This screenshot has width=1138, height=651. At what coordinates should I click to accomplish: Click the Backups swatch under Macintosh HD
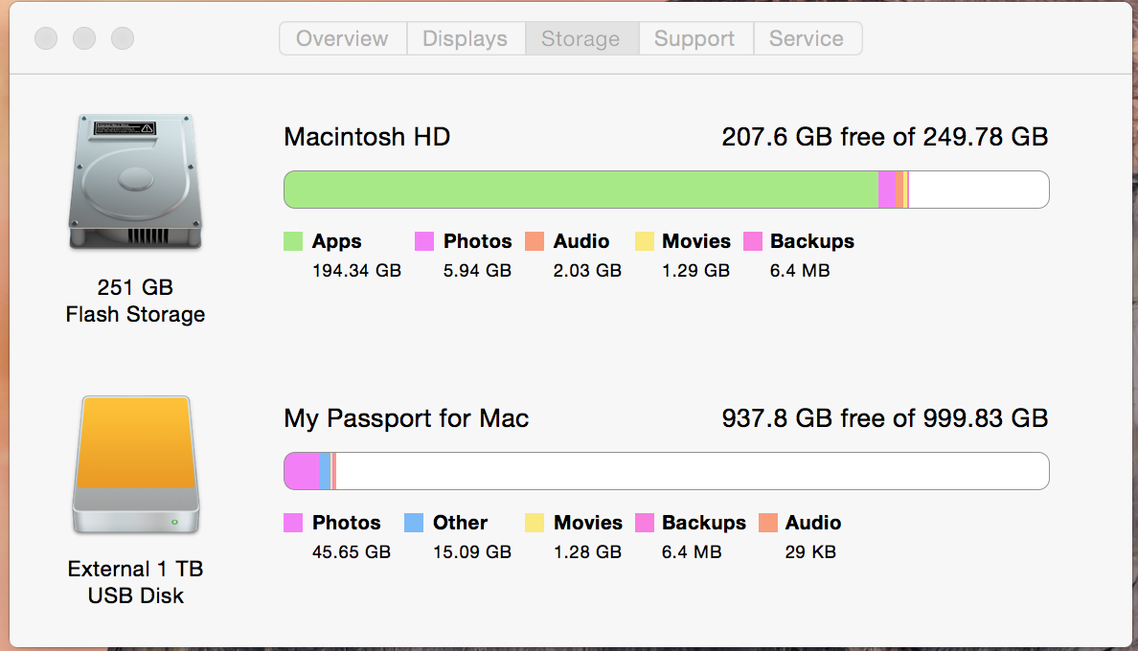pyautogui.click(x=753, y=241)
